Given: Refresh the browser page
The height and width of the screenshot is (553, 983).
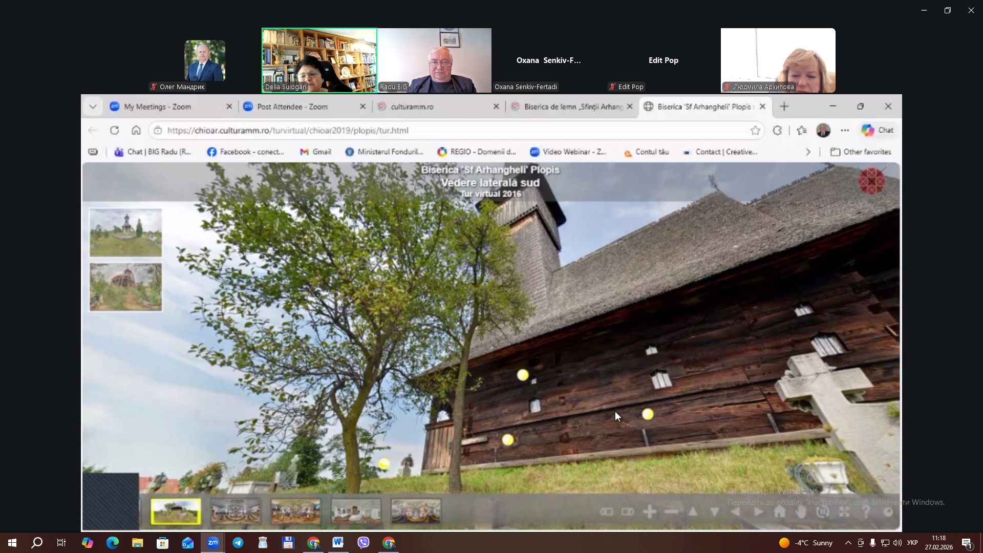Looking at the screenshot, I should pyautogui.click(x=114, y=130).
